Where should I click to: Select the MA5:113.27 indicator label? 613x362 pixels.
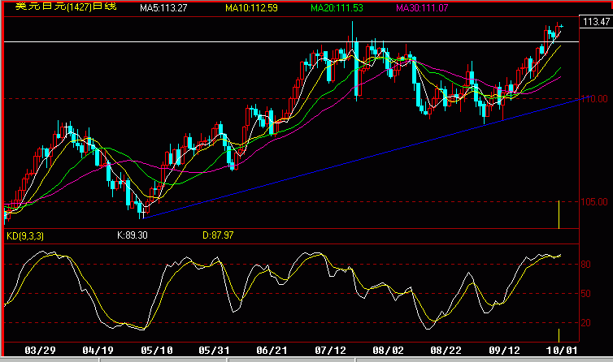(163, 8)
